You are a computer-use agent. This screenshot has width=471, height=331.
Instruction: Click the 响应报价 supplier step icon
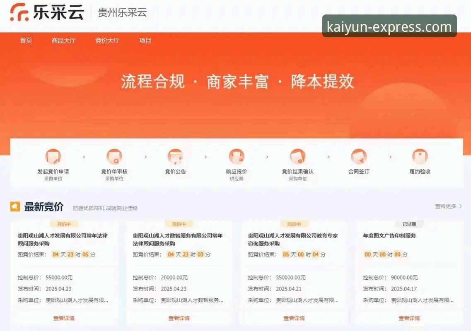coord(236,157)
